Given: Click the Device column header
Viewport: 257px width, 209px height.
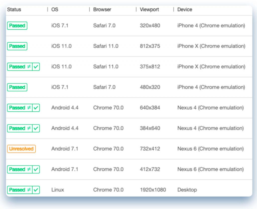Looking at the screenshot, I should tap(185, 10).
